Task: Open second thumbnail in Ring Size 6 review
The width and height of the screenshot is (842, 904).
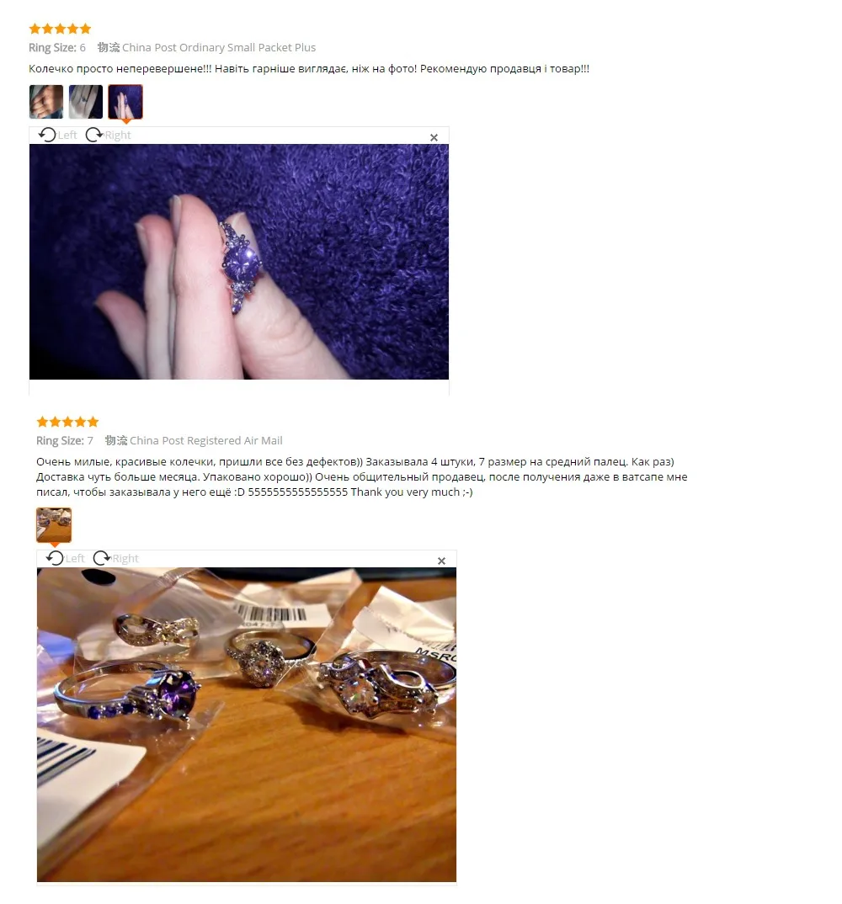Action: pos(86,102)
